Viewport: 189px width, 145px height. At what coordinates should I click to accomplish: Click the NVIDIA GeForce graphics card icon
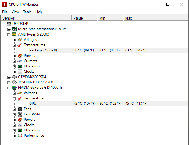(14, 88)
